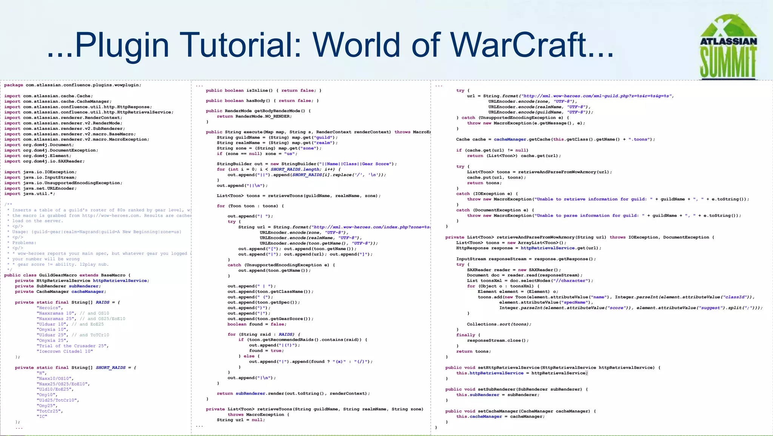
Task: Click the execute method signature
Action: (x=318, y=132)
